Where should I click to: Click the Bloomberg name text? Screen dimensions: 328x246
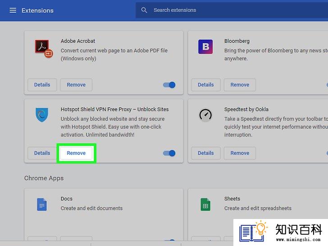[x=237, y=41]
